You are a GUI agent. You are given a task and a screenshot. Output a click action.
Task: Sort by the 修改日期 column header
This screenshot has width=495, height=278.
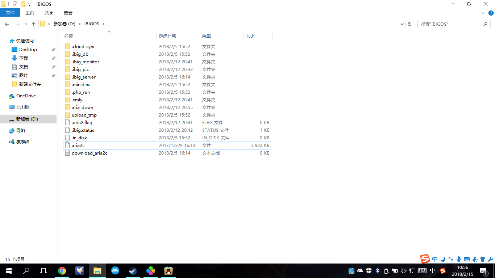coord(178,35)
